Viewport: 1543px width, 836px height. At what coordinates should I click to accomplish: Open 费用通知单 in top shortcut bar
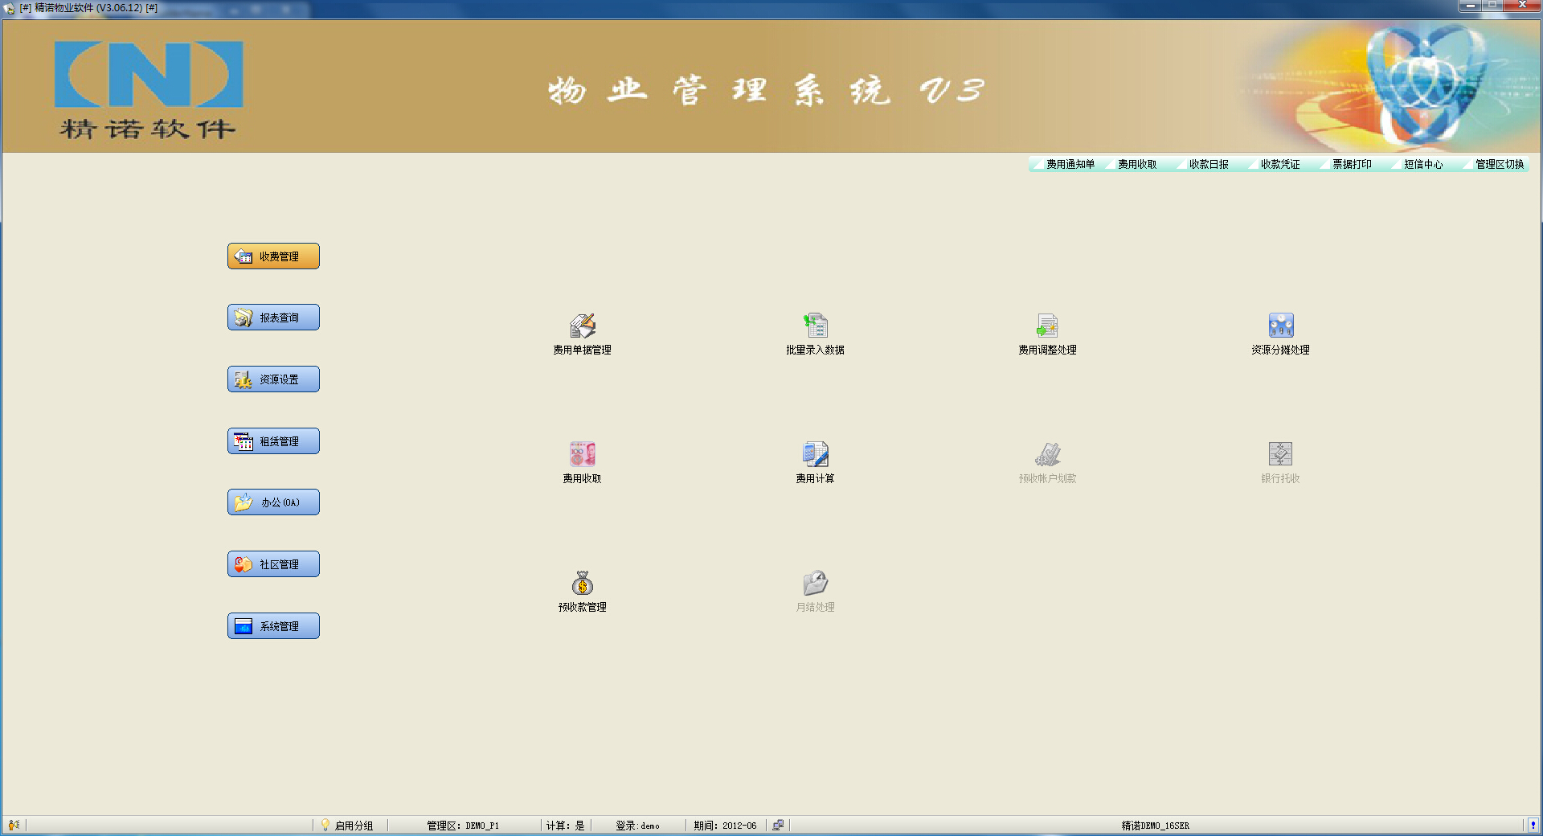coord(1070,164)
